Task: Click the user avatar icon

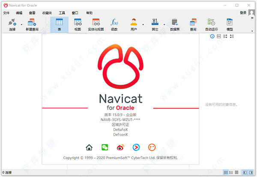Action: pyautogui.click(x=251, y=12)
